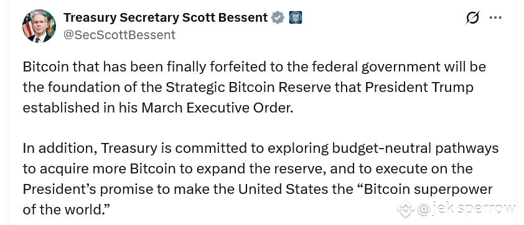Screen dimensions: 524x225
Task: Click the Treasury Department affiliation badge
Action: point(296,17)
